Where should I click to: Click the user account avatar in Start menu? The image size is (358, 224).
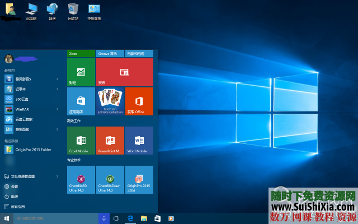(x=9, y=59)
